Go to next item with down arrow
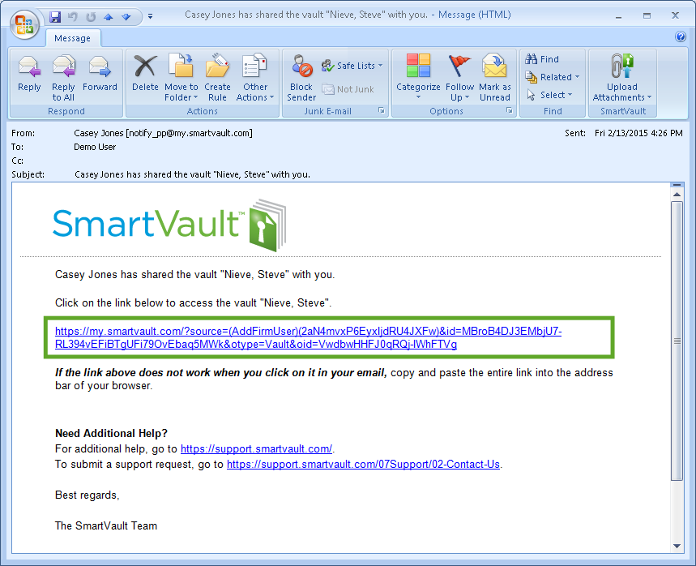Image resolution: width=696 pixels, height=566 pixels. tap(126, 17)
